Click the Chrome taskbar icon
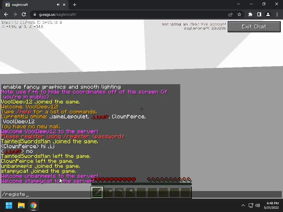The image size is (283, 212). [x=33, y=205]
